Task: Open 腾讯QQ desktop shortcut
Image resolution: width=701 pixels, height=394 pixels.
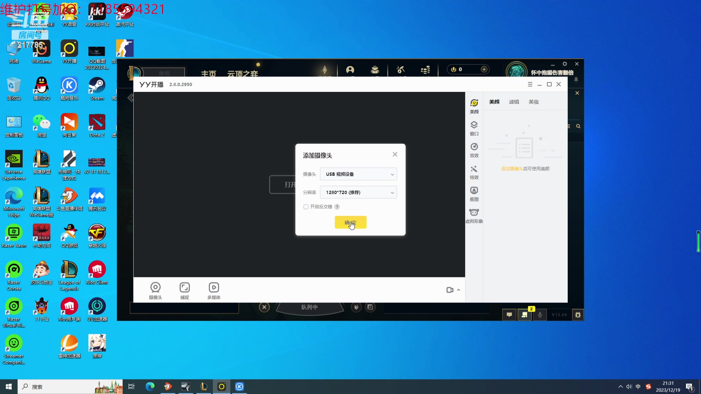Action: tap(42, 88)
